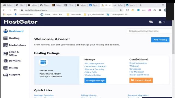Click the Hosting server icon in sidebar
The width and height of the screenshot is (175, 98).
click(x=5, y=38)
